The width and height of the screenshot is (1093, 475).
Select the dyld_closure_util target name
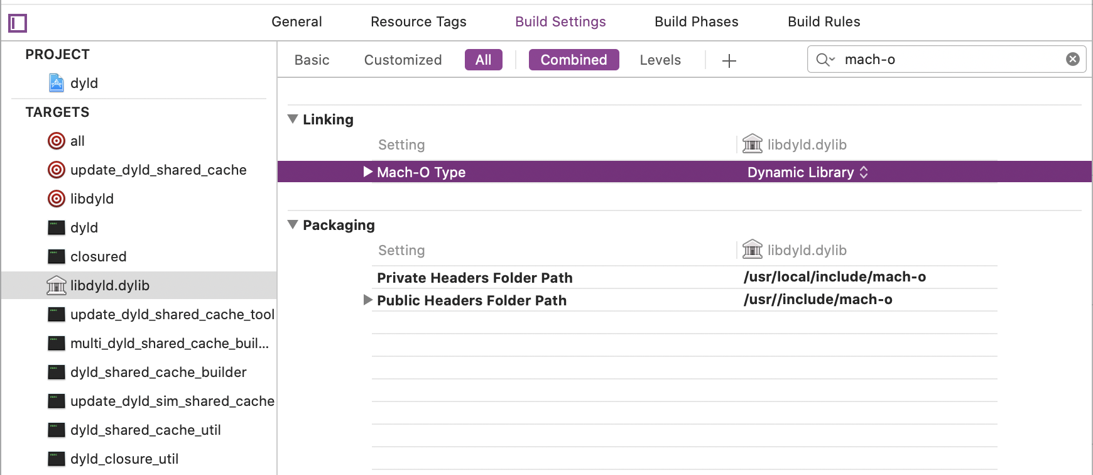pos(124,459)
